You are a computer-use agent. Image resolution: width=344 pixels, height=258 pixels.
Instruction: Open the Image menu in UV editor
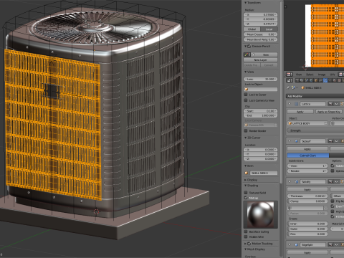pos(322,75)
